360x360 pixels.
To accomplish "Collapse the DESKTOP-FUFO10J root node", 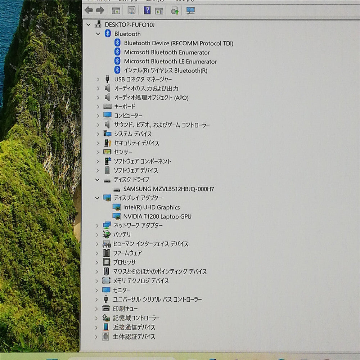I will click(89, 24).
